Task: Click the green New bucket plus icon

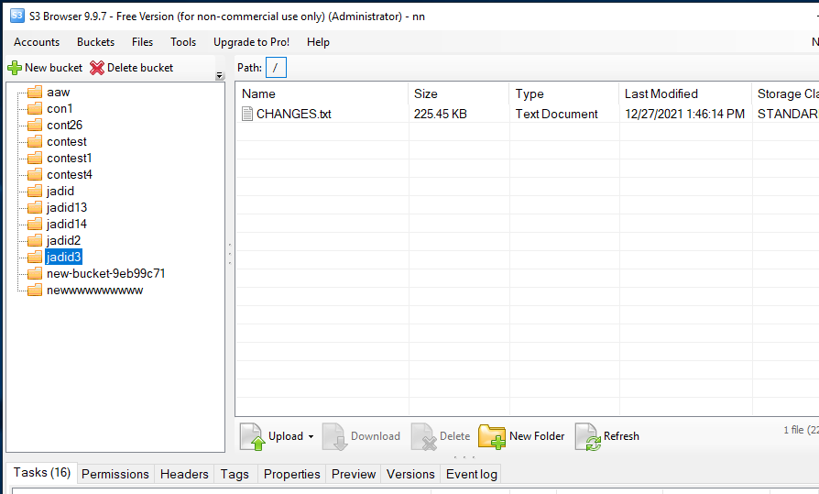Action: click(x=15, y=68)
